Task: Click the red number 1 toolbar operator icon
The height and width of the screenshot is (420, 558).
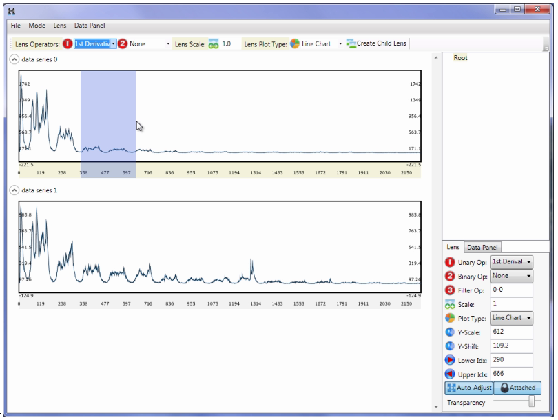Action: click(68, 44)
